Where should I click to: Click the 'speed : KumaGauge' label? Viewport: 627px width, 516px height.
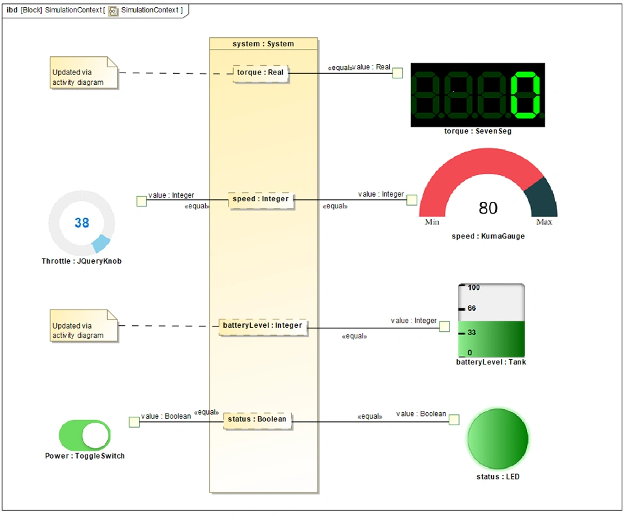(489, 236)
